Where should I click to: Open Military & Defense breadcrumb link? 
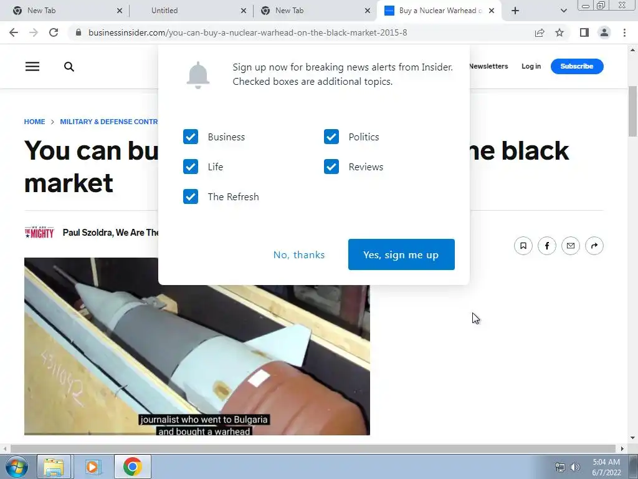click(x=109, y=122)
